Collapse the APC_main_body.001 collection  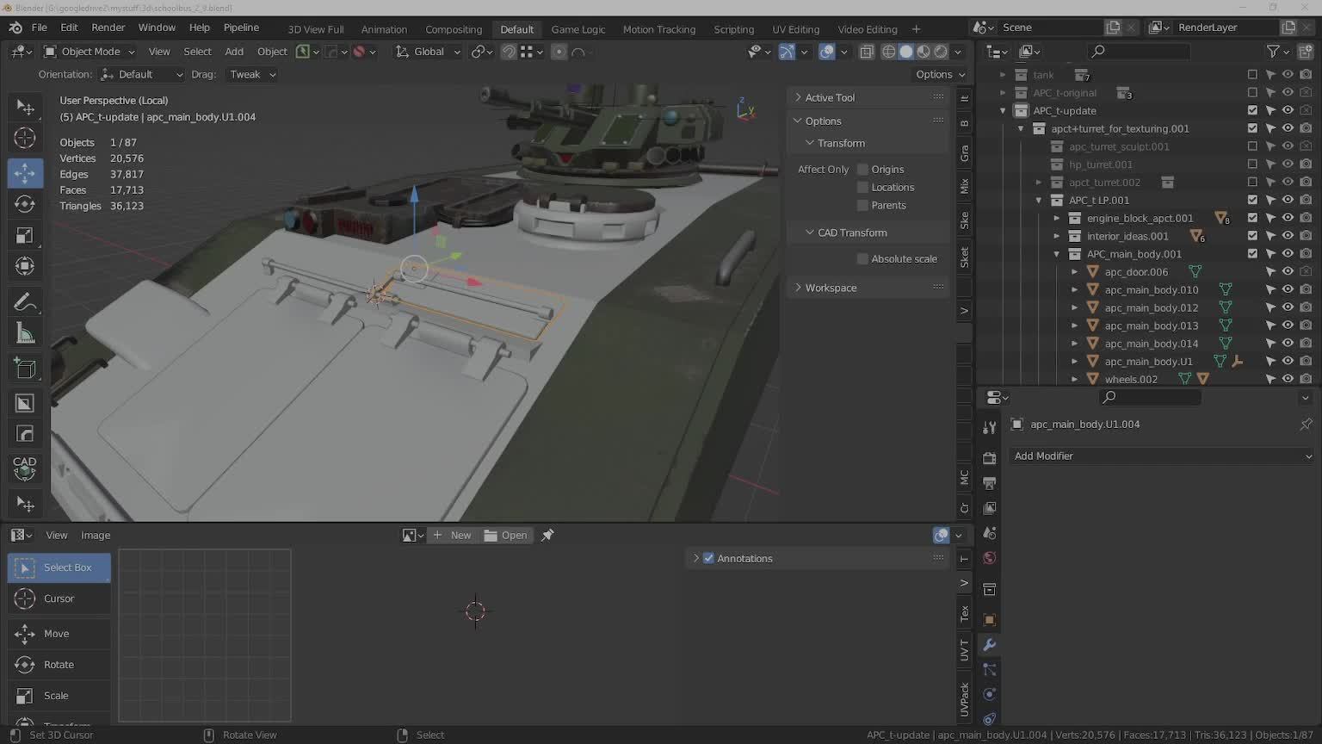(1057, 254)
